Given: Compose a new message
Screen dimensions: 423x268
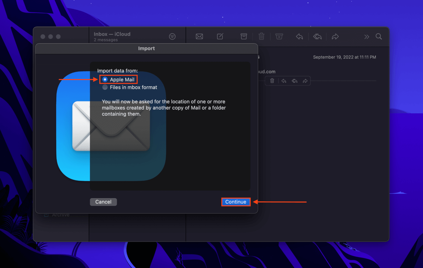Looking at the screenshot, I should (220, 37).
